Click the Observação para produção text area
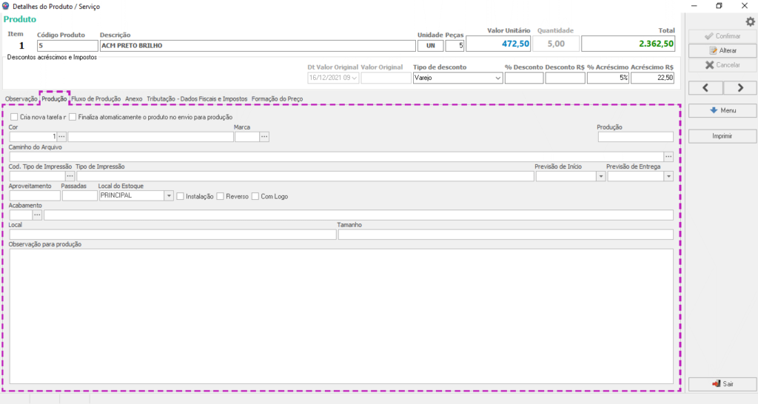The image size is (758, 404). 341,314
